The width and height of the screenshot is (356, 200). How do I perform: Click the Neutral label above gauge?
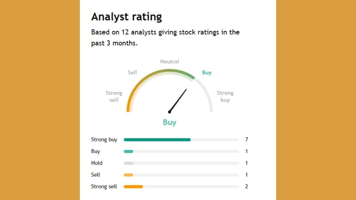click(x=169, y=61)
